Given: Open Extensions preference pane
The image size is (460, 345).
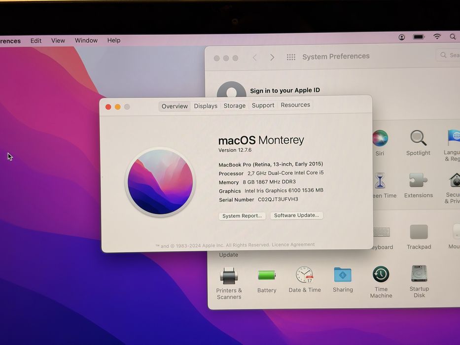Looking at the screenshot, I should coord(418,180).
